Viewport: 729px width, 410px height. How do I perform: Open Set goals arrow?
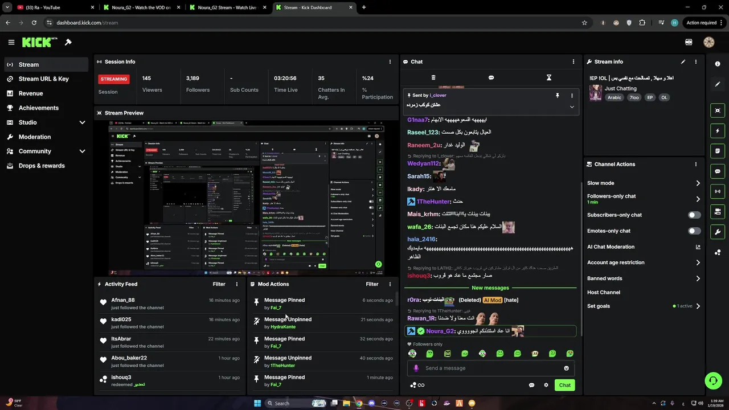tap(698, 306)
